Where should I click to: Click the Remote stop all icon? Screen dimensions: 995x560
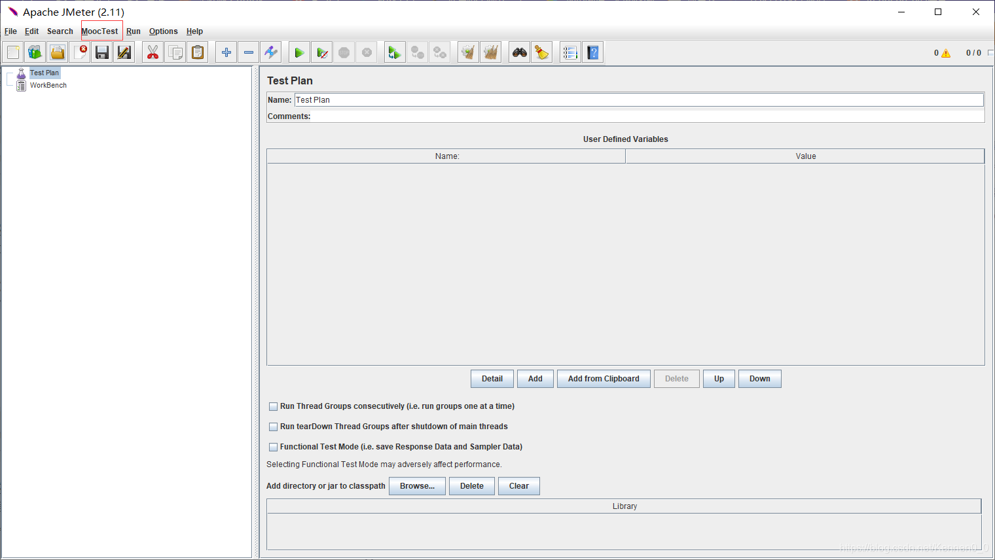pyautogui.click(x=418, y=52)
